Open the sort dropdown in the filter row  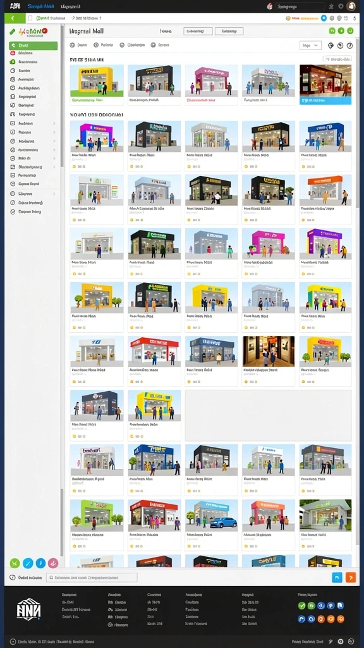click(310, 46)
